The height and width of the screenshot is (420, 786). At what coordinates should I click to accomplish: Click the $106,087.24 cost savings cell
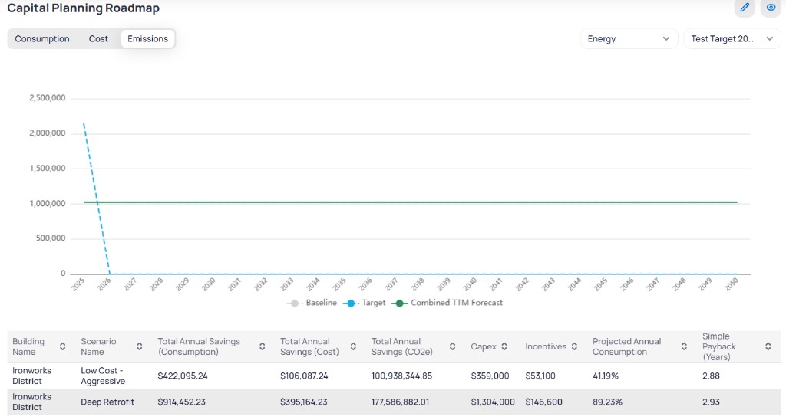[304, 376]
